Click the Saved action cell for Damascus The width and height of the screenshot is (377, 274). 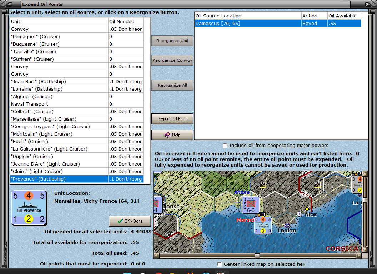[314, 23]
